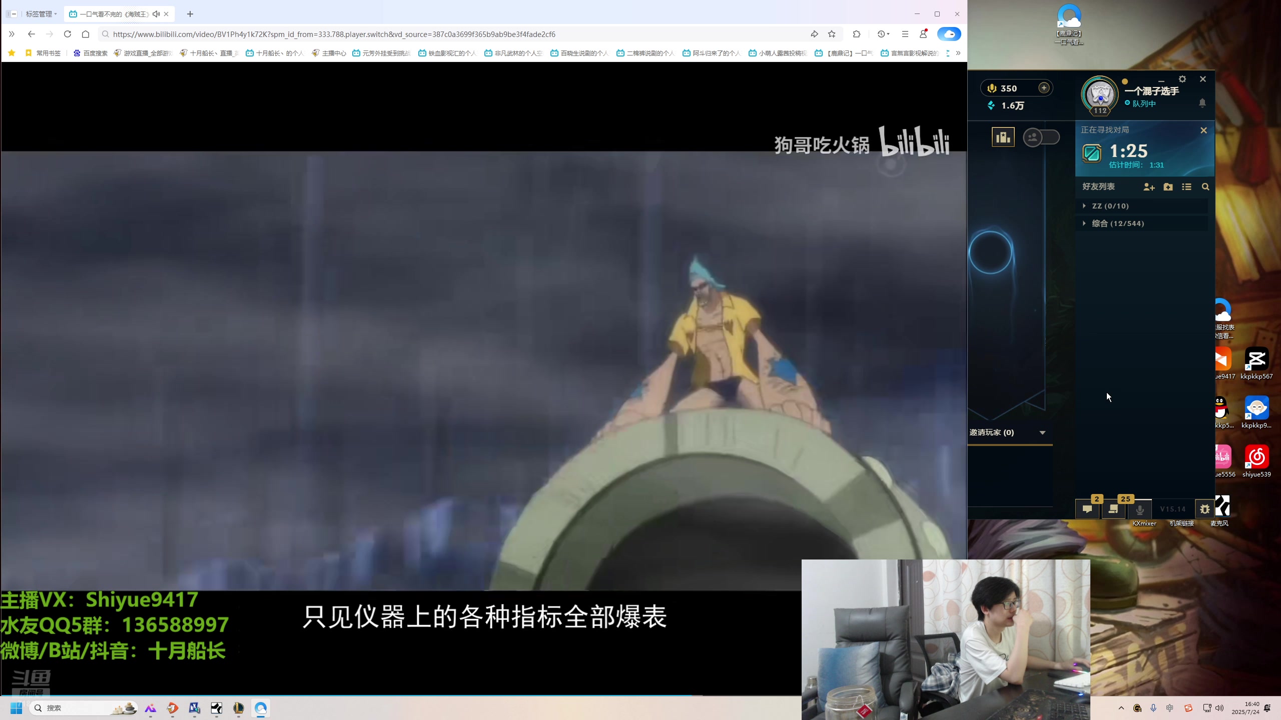Open the 百度搜索 bookmark
The height and width of the screenshot is (720, 1281).
(90, 53)
